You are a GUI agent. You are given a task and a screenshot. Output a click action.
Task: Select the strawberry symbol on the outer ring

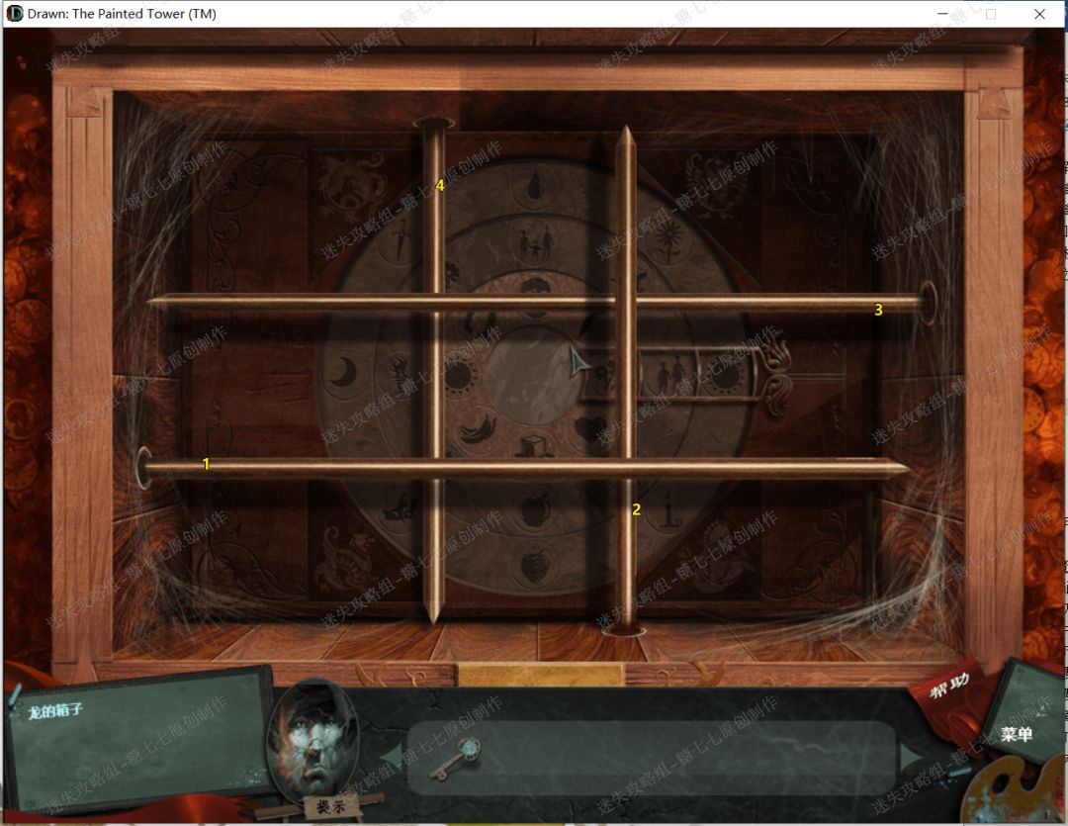click(x=533, y=565)
